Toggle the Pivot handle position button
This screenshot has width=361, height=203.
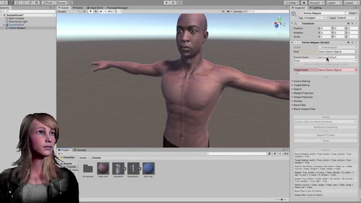[x=48, y=2]
